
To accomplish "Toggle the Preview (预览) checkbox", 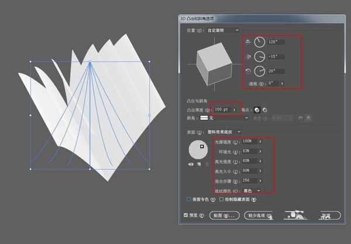I will tap(186, 215).
